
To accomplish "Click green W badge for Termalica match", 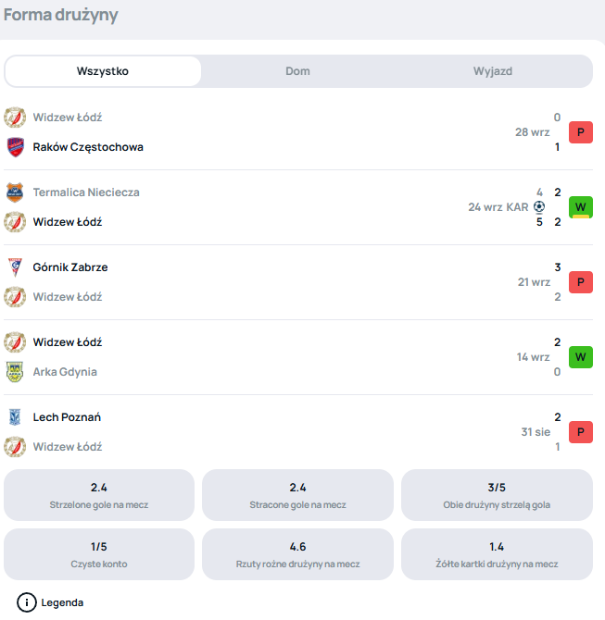I will tap(581, 207).
